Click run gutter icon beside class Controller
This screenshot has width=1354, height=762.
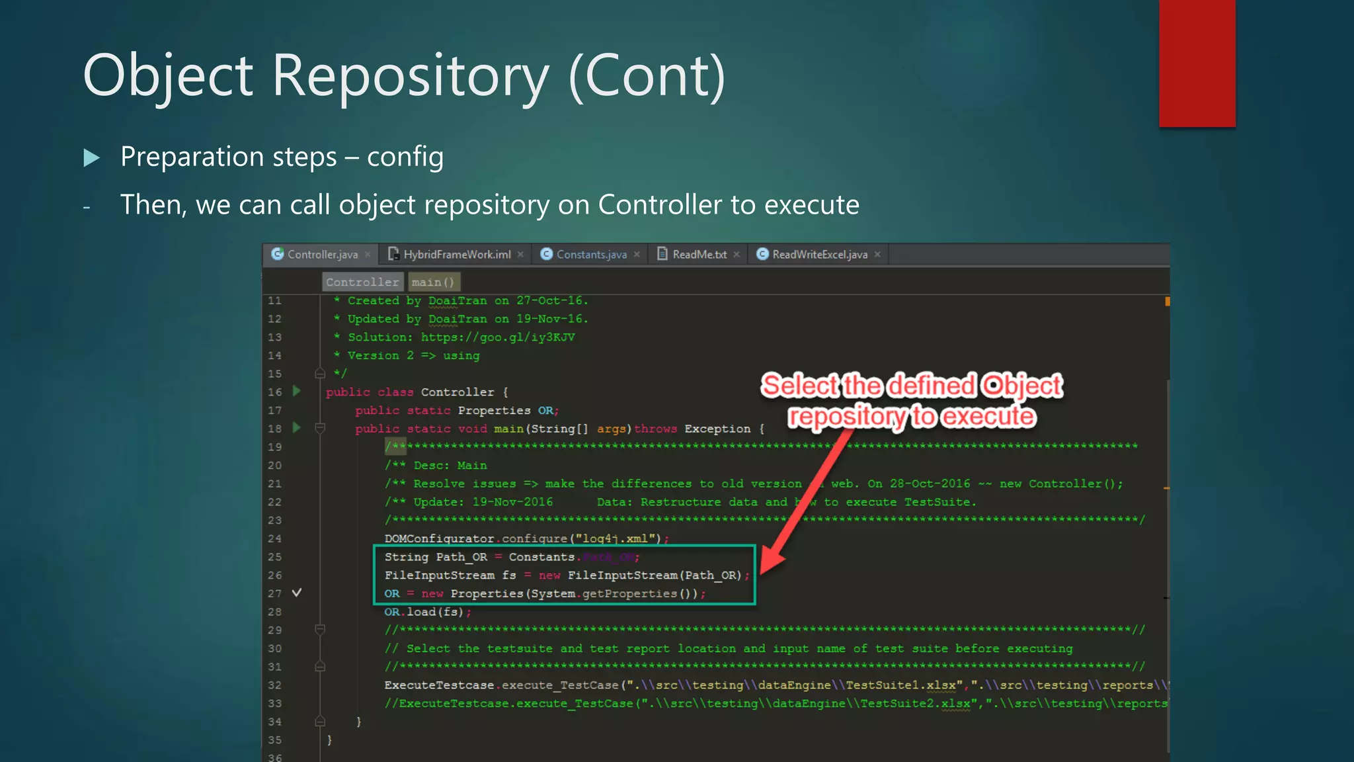(297, 391)
